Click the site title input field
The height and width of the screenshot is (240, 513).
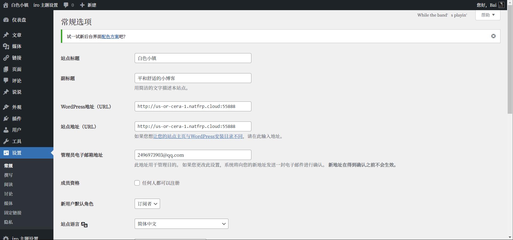pyautogui.click(x=193, y=58)
